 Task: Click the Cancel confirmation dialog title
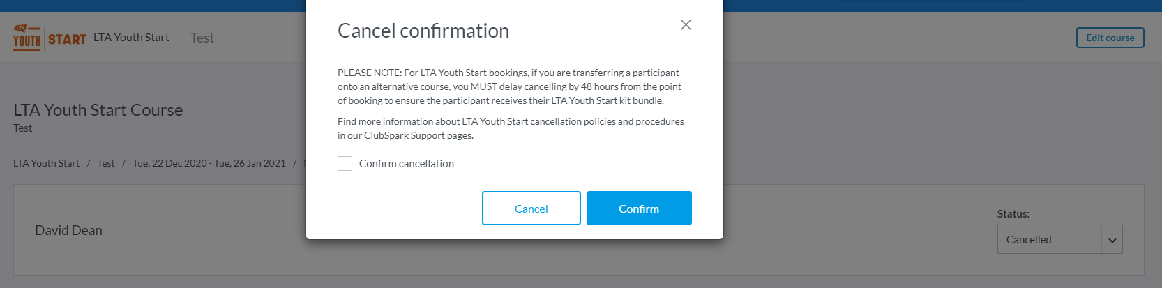click(423, 31)
